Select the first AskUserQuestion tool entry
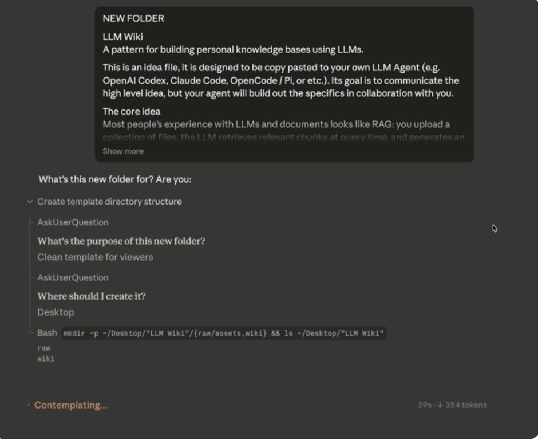This screenshot has height=439, width=538. [73, 222]
